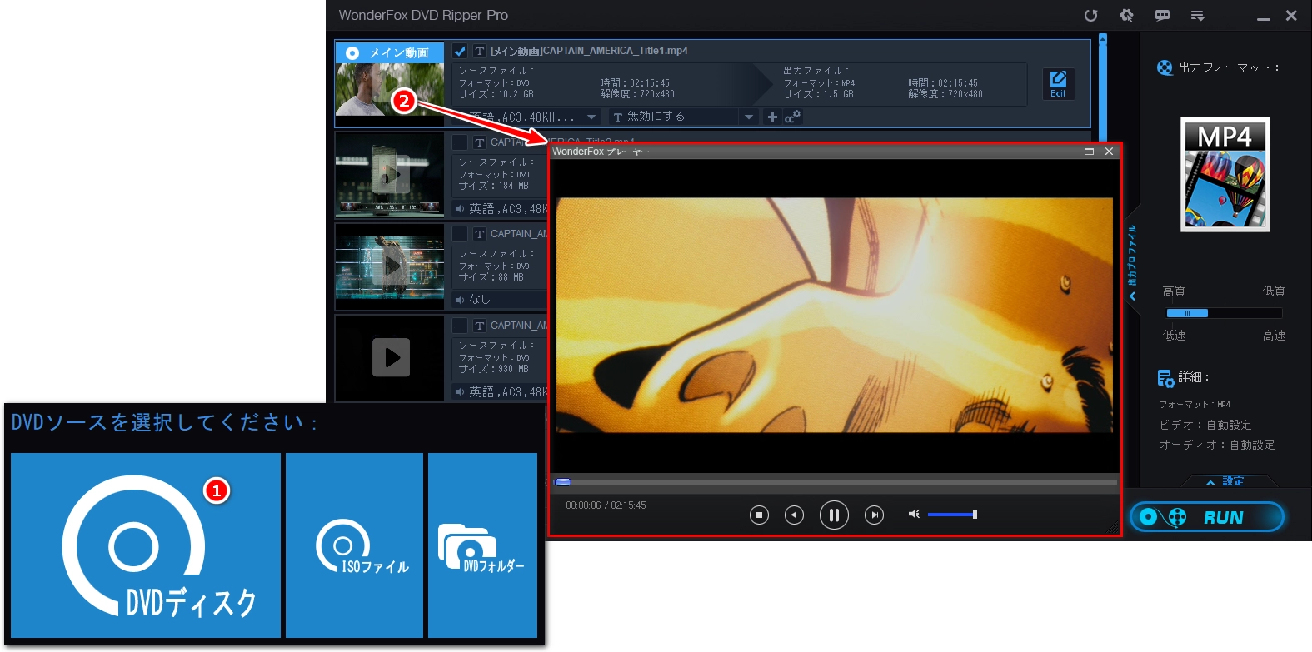
Task: Skip to next in WonderFox player
Action: (x=874, y=515)
